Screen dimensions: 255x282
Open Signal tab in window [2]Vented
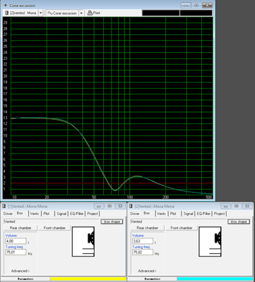189,214
